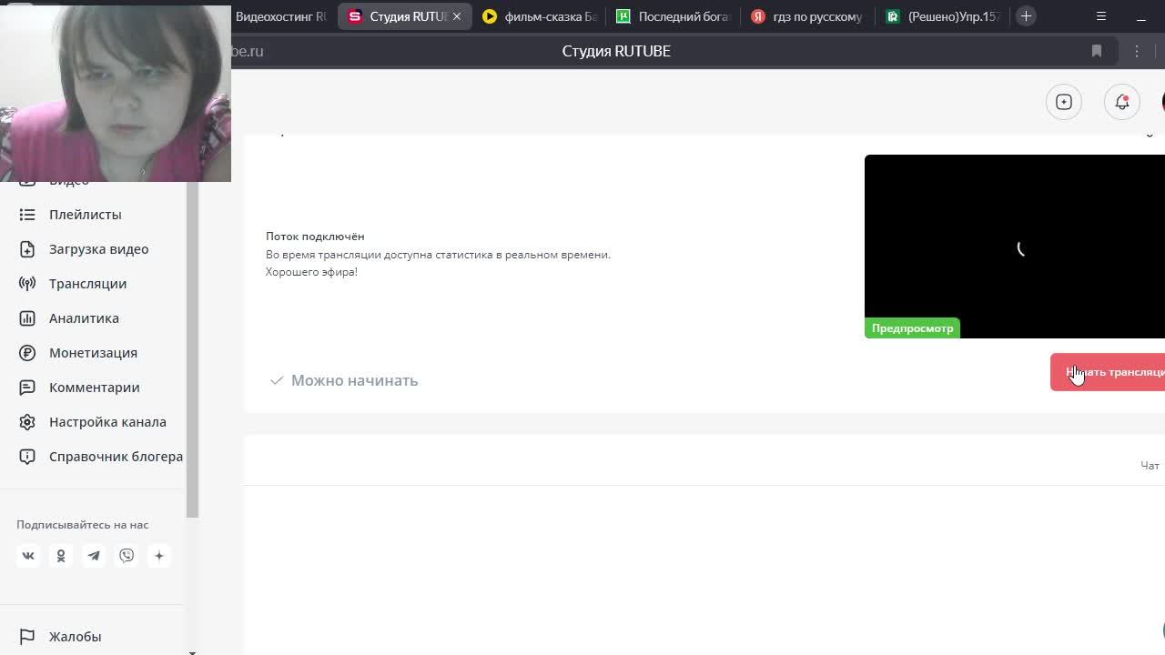Click the Поток подключён heading
Viewport: 1165px width, 655px height.
[315, 237]
